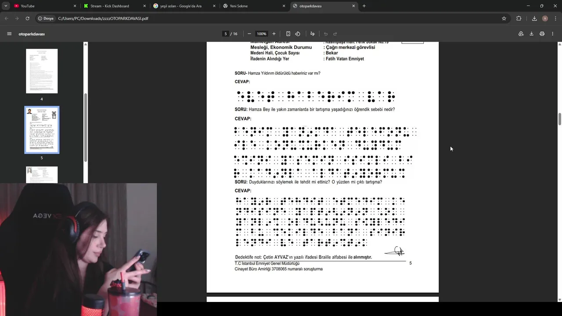
Task: Click the page number field showing 5
Action: (226, 34)
